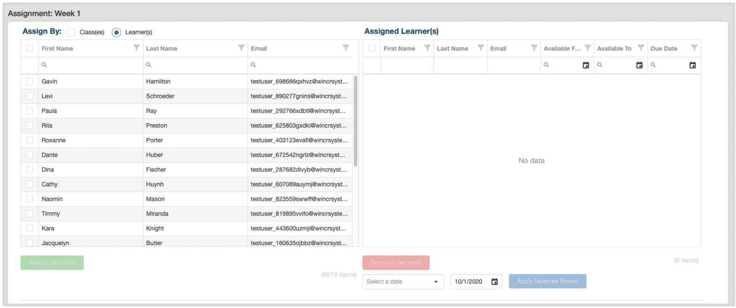Toggle select-all checkbox in Assigned Learners header
Viewport: 736px width, 308px height.
tap(372, 48)
